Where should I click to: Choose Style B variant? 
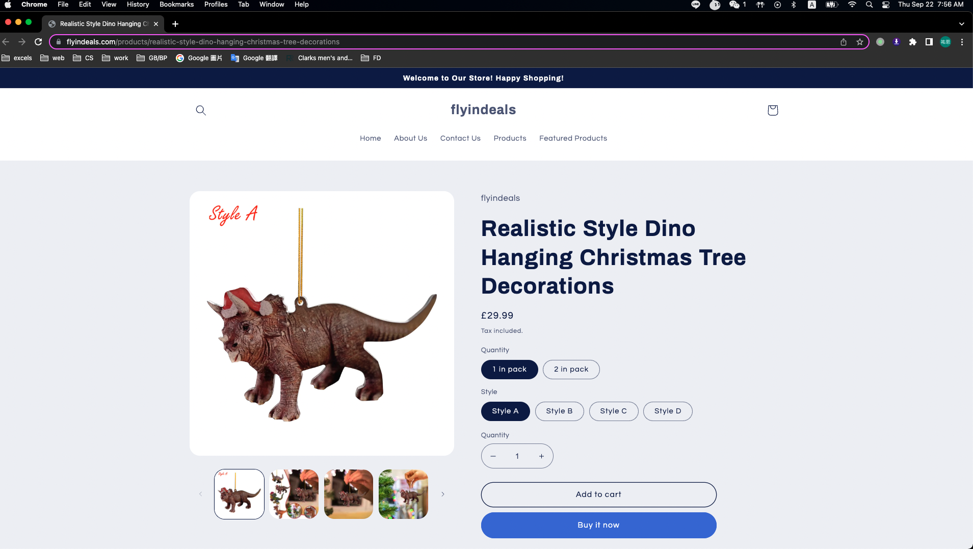click(559, 411)
